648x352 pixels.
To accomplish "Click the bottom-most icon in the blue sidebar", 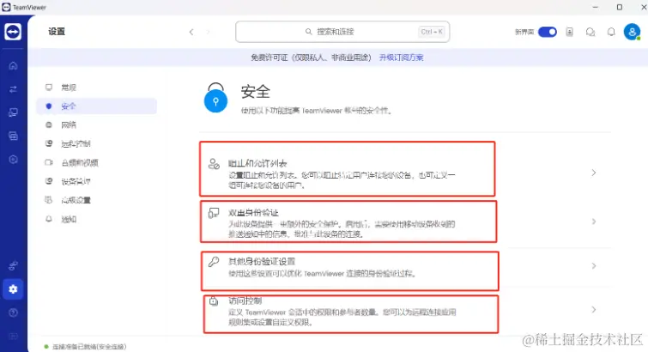I will click(x=13, y=336).
